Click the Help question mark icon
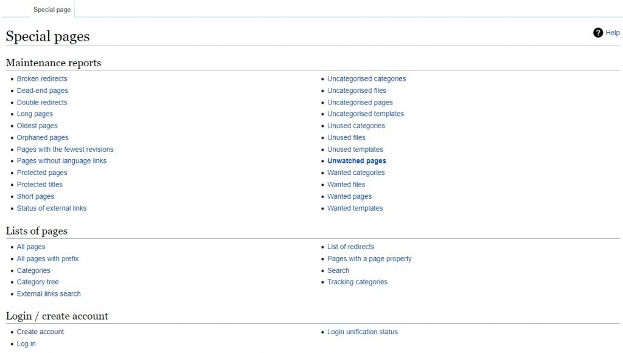The image size is (623, 353). click(x=598, y=33)
